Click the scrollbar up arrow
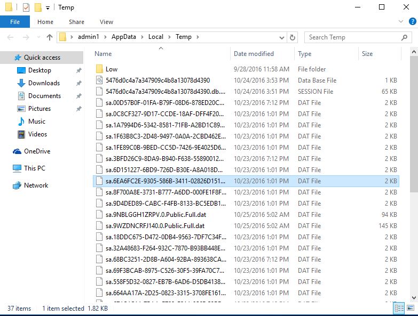 coord(414,52)
